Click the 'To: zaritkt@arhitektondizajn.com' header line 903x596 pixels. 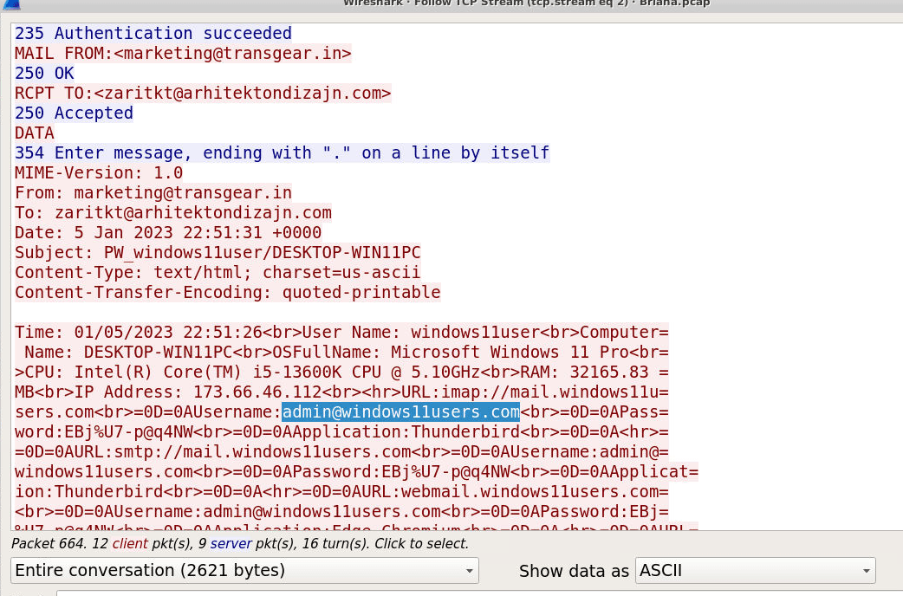[x=173, y=212]
